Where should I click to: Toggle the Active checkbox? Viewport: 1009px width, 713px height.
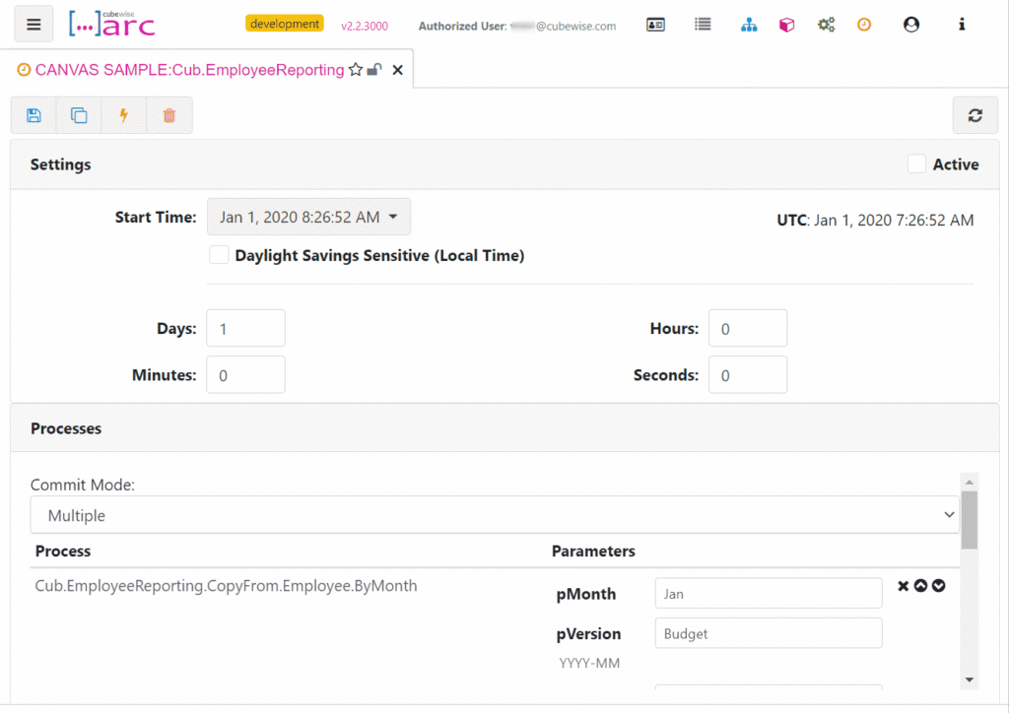click(916, 163)
